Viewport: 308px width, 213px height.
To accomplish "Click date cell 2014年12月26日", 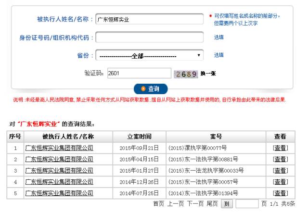I will click(x=139, y=182).
